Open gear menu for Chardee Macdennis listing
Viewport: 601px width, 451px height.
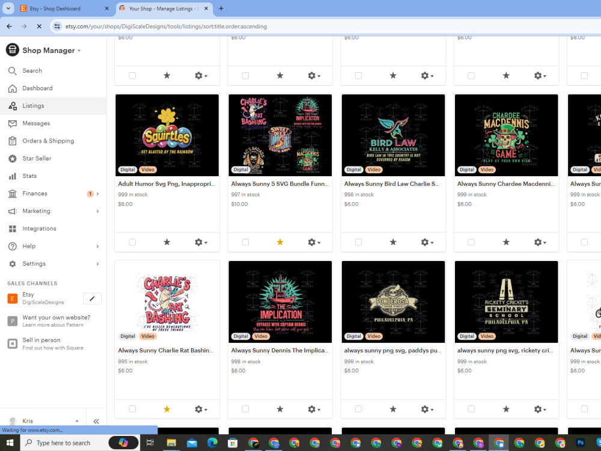pos(540,242)
